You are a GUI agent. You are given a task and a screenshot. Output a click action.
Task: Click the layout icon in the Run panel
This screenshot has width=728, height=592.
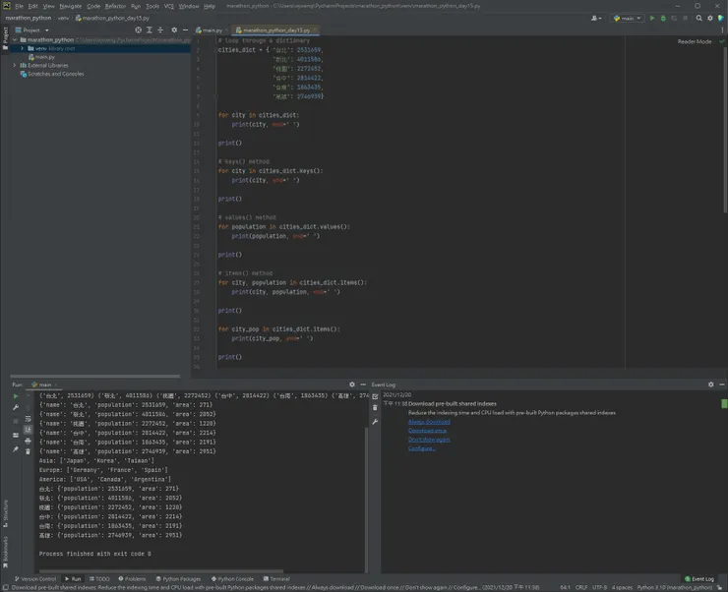16,436
